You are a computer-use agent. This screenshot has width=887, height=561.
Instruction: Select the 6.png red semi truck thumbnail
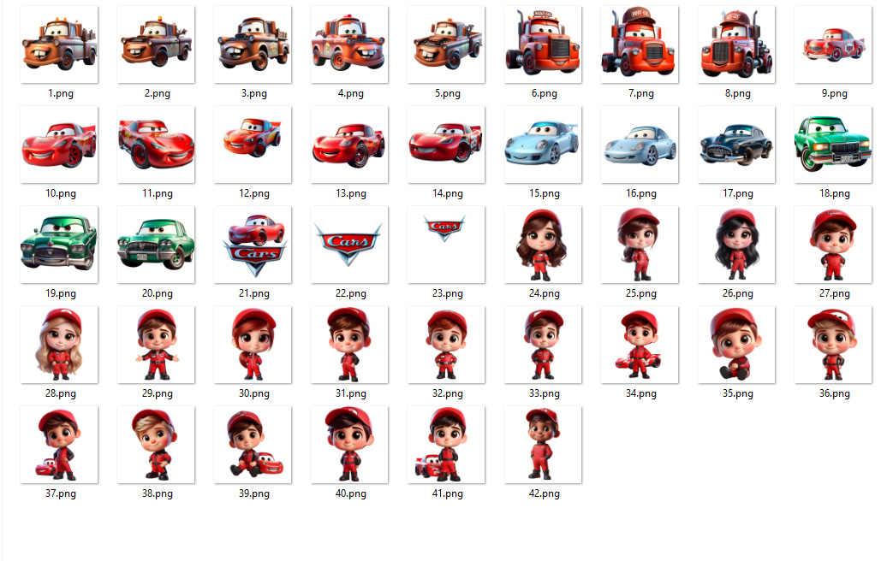(543, 44)
